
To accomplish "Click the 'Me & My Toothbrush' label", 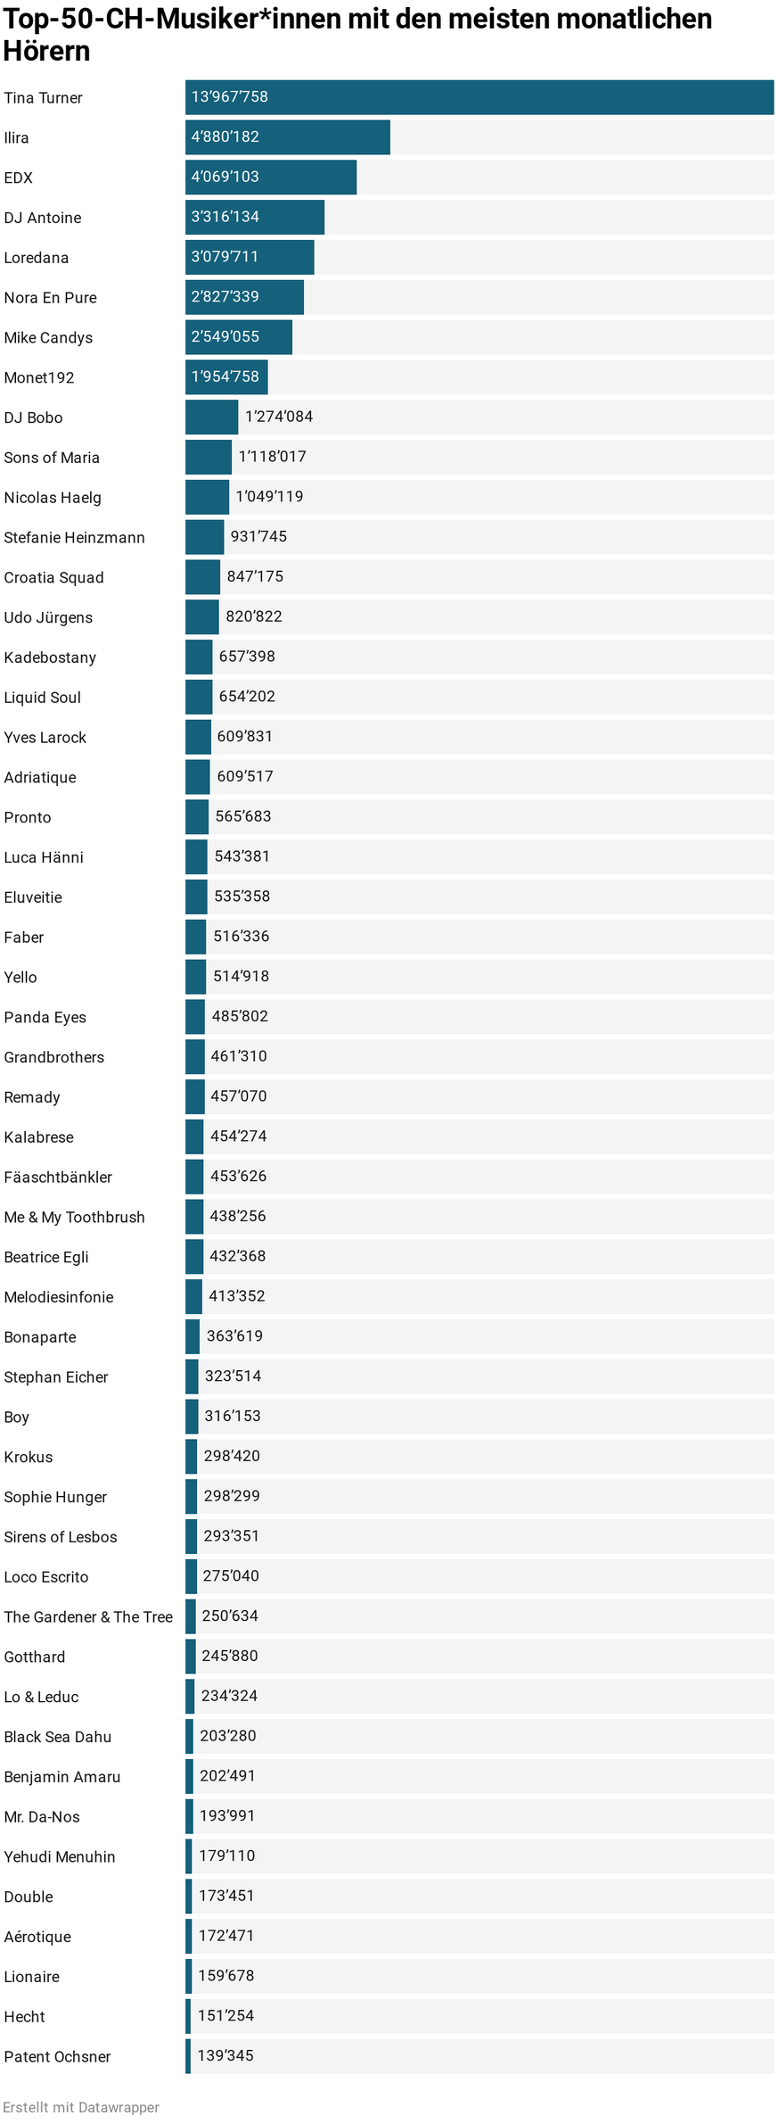I will 74,1218.
